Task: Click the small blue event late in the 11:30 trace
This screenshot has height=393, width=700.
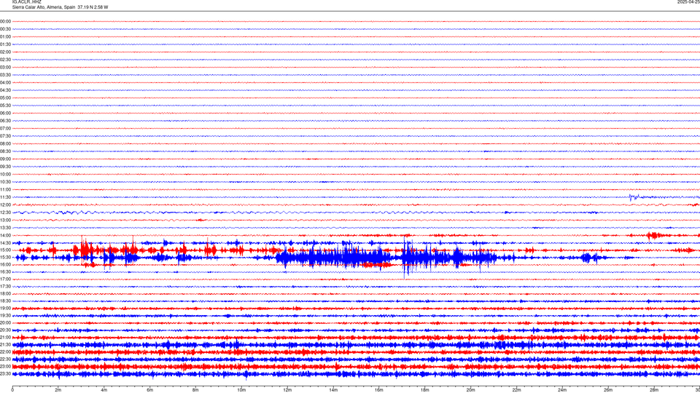Action: tap(634, 197)
